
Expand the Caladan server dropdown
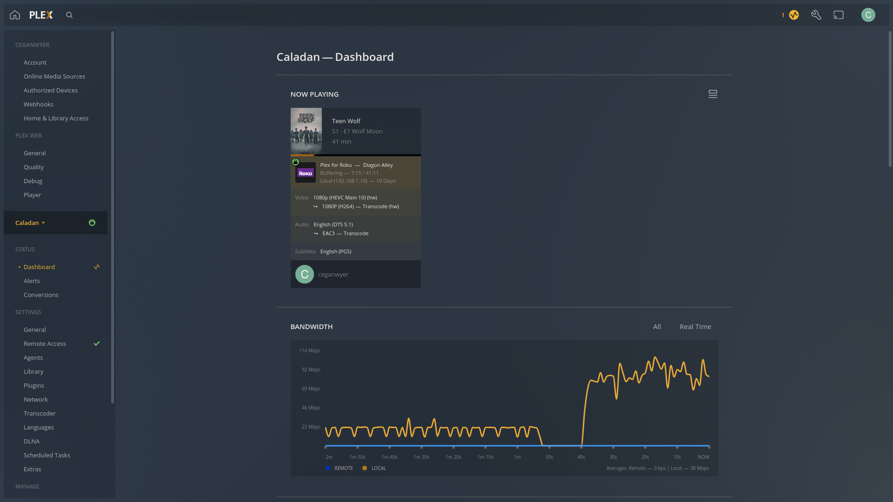tap(30, 223)
